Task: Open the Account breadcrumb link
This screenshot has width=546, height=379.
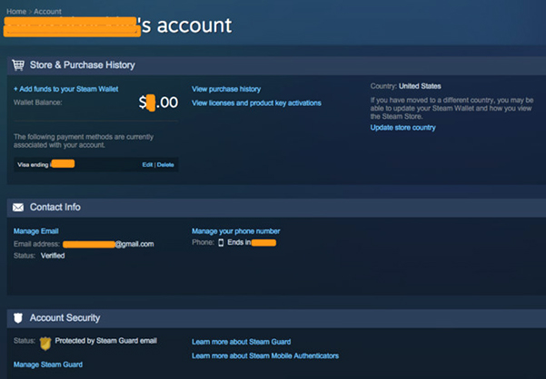Action: 47,12
